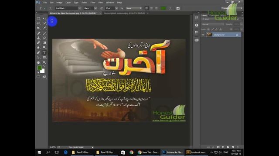This screenshot has width=279, height=156.
Task: Toggle lock position
Action: (216, 29)
